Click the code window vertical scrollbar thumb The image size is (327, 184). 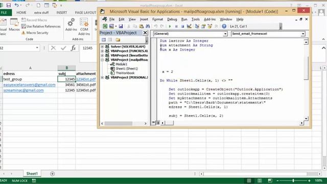(x=306, y=68)
